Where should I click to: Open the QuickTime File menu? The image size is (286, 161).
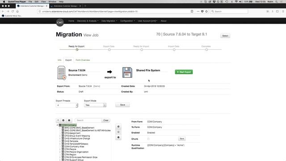[x=30, y=2]
